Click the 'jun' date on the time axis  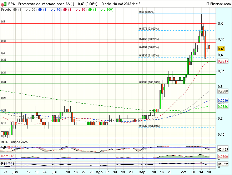click(15, 172)
